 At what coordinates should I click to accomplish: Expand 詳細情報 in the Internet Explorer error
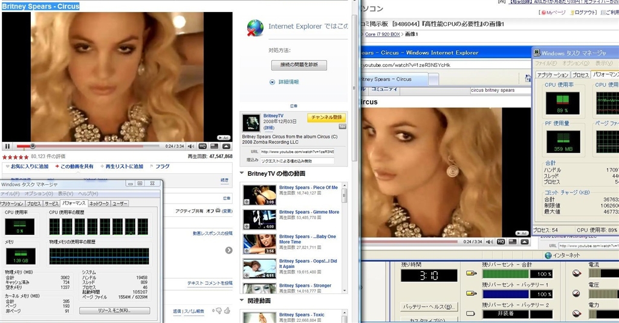click(288, 82)
